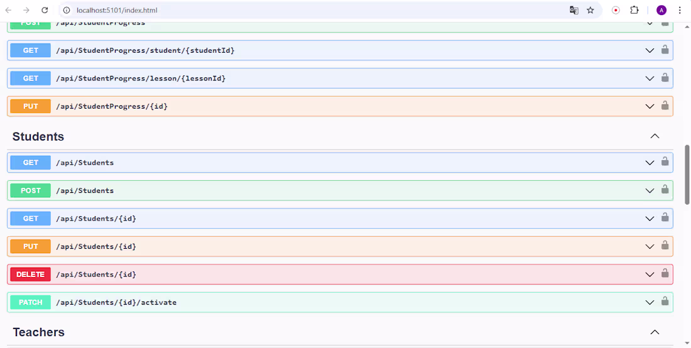Click POST badge for /api/Students
The image size is (691, 348).
[30, 191]
